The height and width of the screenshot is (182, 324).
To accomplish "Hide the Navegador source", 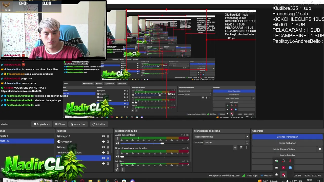I will [x=103, y=142].
